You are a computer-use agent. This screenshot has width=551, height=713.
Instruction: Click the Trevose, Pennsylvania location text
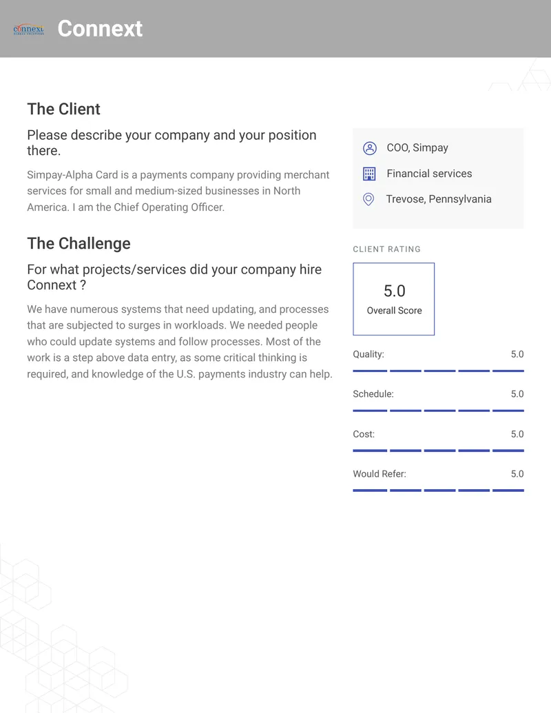[439, 199]
